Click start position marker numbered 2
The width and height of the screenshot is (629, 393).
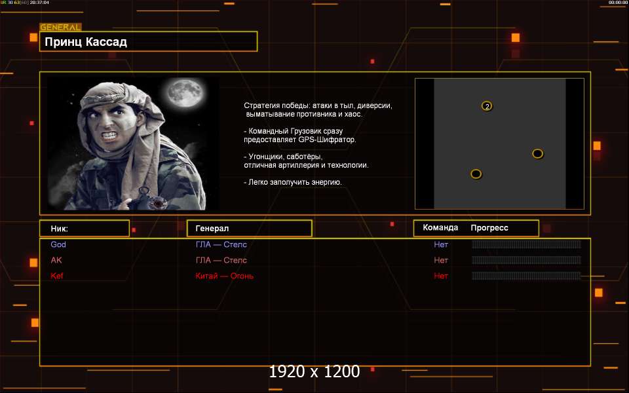pos(487,106)
